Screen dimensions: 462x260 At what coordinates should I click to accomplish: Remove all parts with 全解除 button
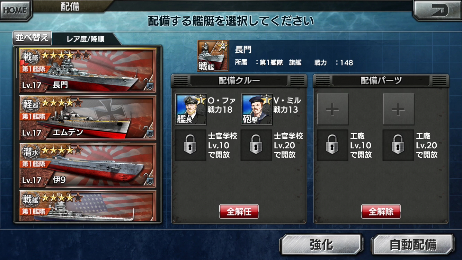(x=381, y=211)
